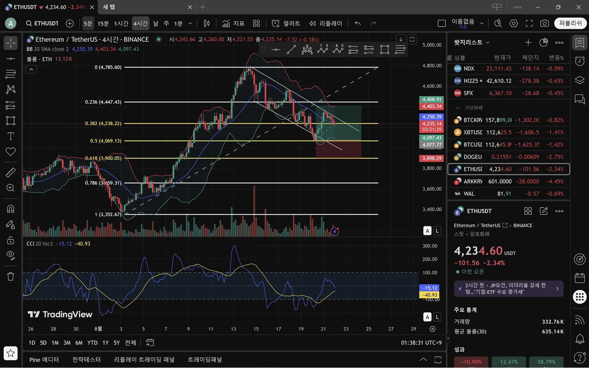Click the 퍼블리쉬 publish button
589x368 pixels.
[x=571, y=23]
